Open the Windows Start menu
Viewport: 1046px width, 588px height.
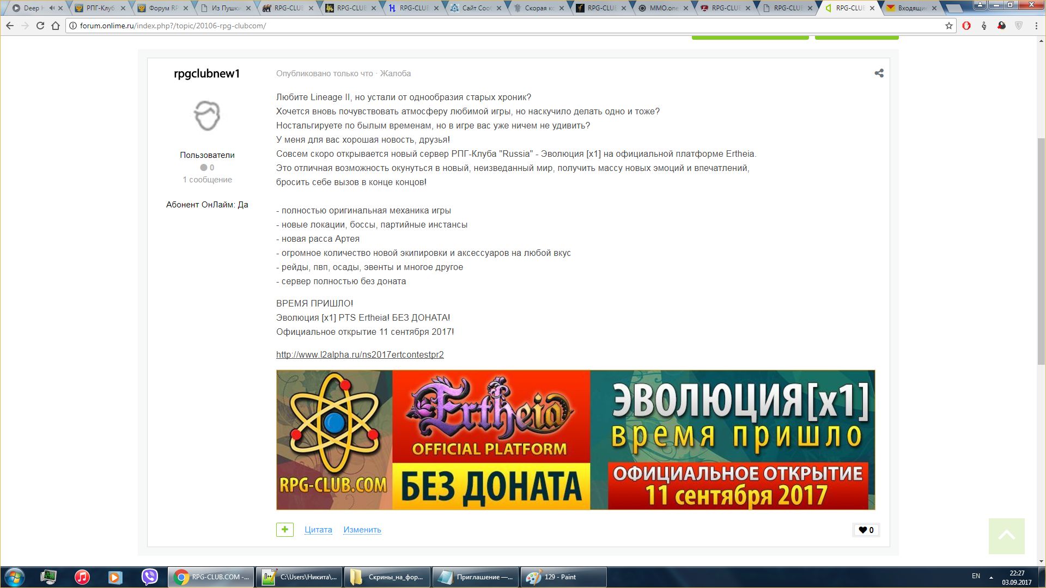coord(15,577)
